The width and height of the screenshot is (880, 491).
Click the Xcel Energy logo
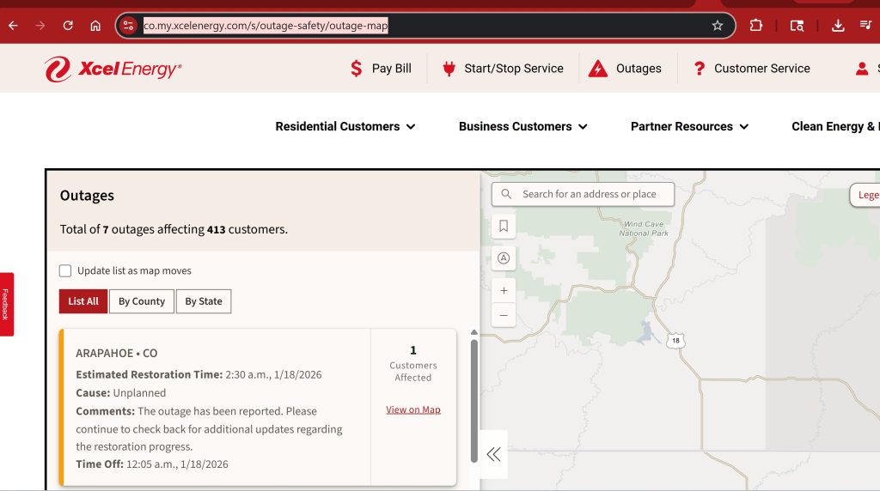click(x=113, y=70)
